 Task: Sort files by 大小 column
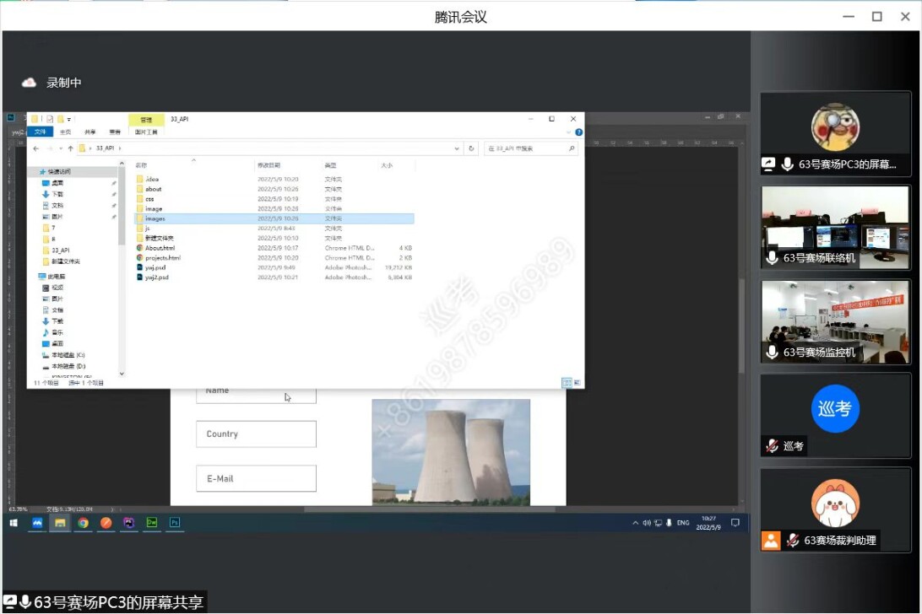coord(387,165)
